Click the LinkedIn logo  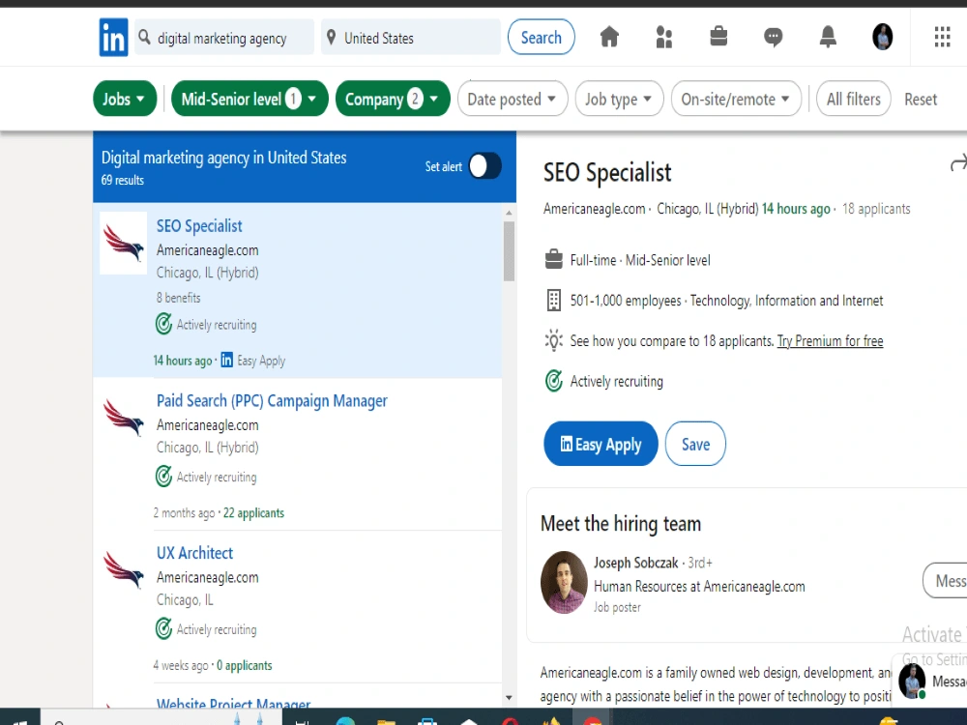pyautogui.click(x=113, y=38)
